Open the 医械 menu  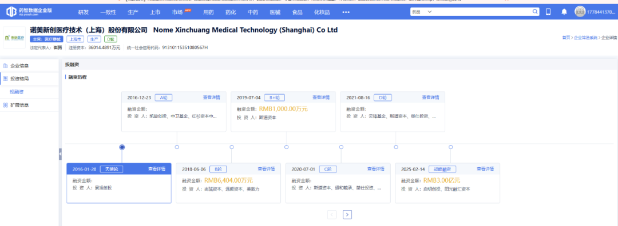point(275,12)
